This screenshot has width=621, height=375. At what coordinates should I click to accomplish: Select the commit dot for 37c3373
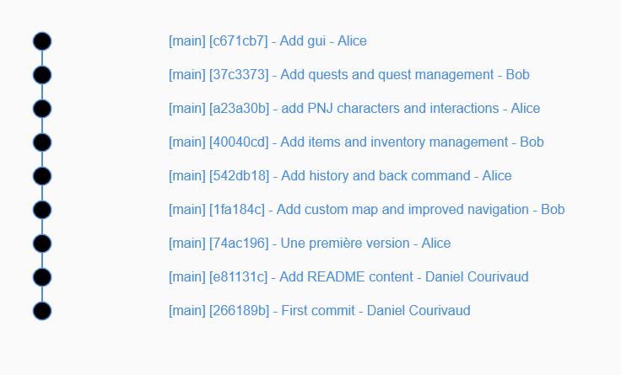pos(42,75)
